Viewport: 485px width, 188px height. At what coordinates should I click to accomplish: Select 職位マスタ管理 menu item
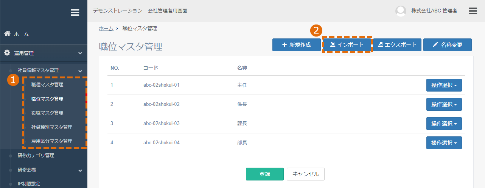click(x=47, y=99)
